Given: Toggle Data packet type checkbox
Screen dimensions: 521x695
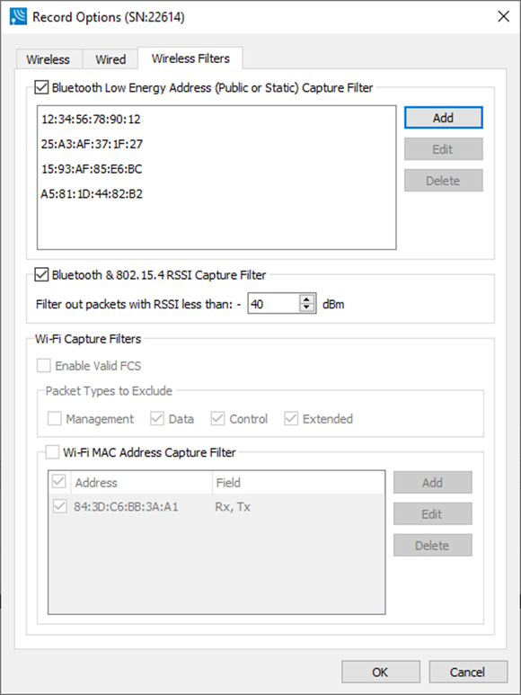Looking at the screenshot, I should click(x=157, y=418).
